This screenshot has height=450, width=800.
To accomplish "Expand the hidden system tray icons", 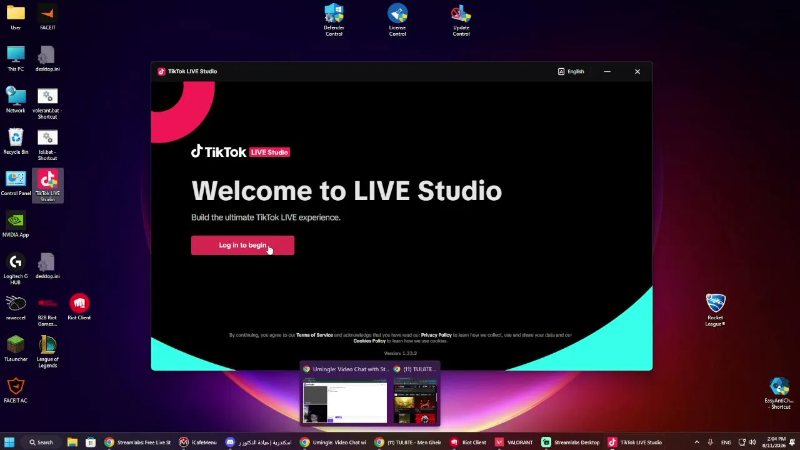I will (697, 442).
